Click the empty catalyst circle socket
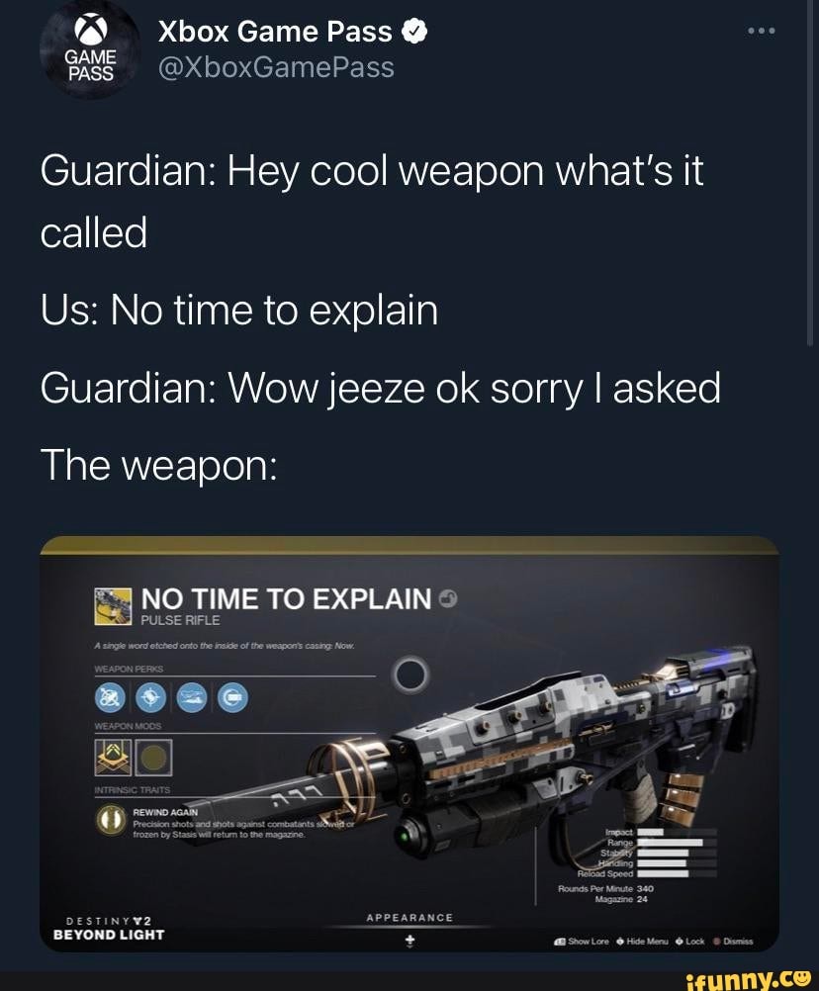The height and width of the screenshot is (991, 819). pyautogui.click(x=410, y=675)
